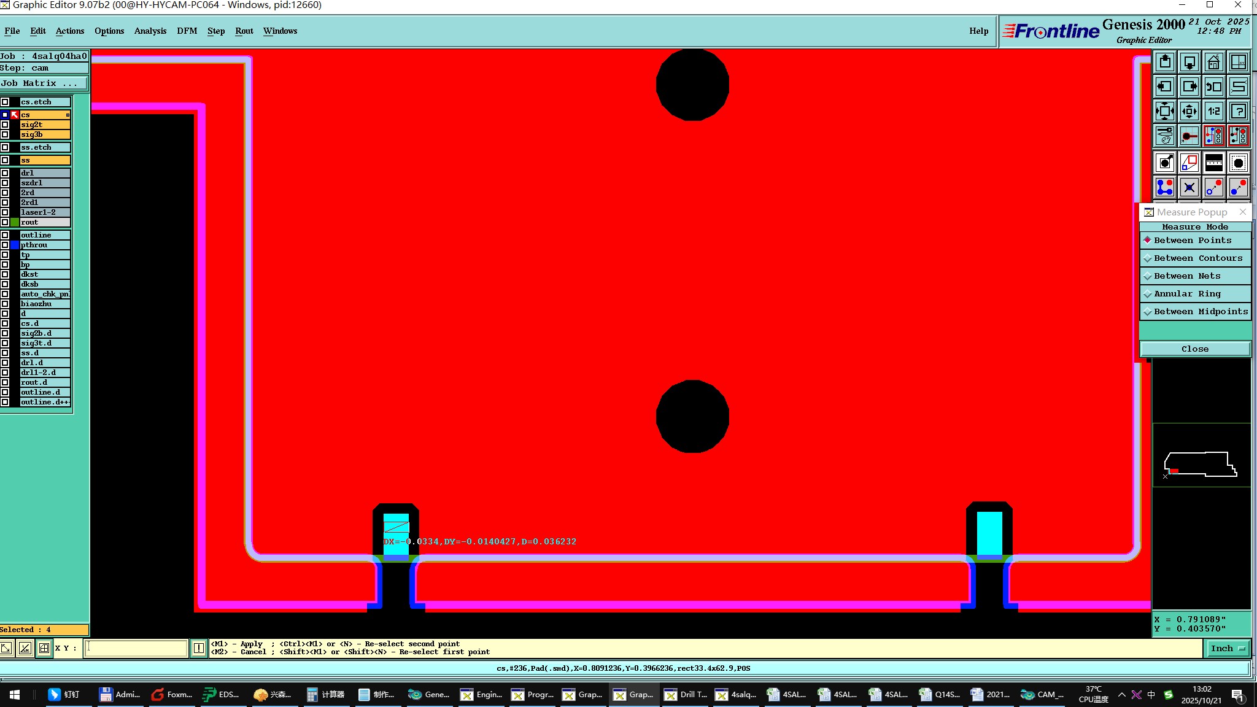Click Close in Measure Popup
Viewport: 1257px width, 707px height.
click(1194, 349)
